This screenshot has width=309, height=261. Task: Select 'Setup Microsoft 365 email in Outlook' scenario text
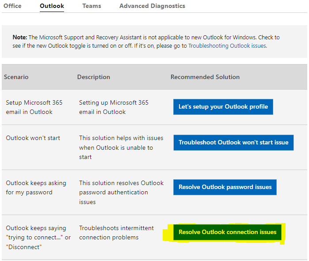(34, 107)
